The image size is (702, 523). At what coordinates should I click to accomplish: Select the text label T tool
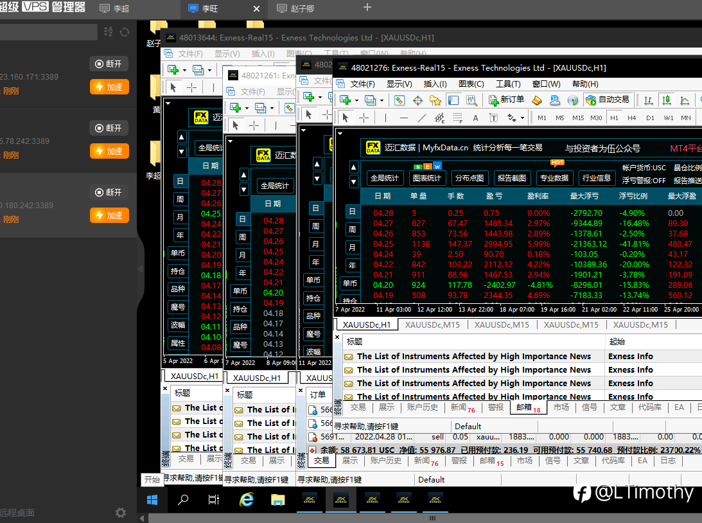493,118
